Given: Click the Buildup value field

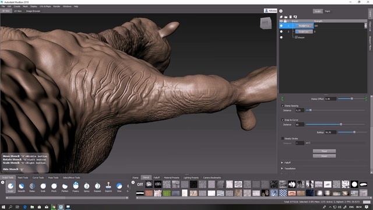Looking at the screenshot, I should 330,132.
